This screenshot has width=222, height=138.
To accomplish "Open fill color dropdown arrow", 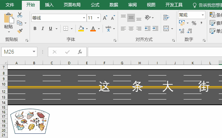I will coord(87,29).
